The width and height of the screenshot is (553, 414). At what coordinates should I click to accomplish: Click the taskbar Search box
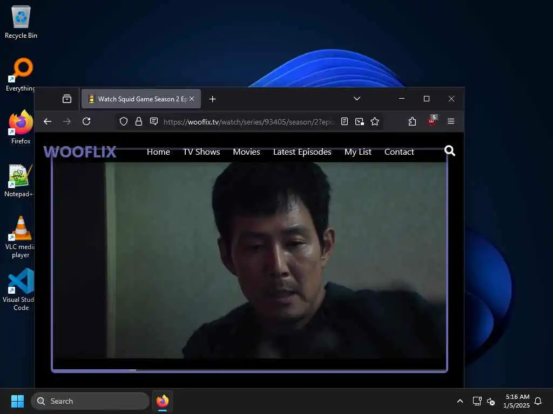pos(90,401)
